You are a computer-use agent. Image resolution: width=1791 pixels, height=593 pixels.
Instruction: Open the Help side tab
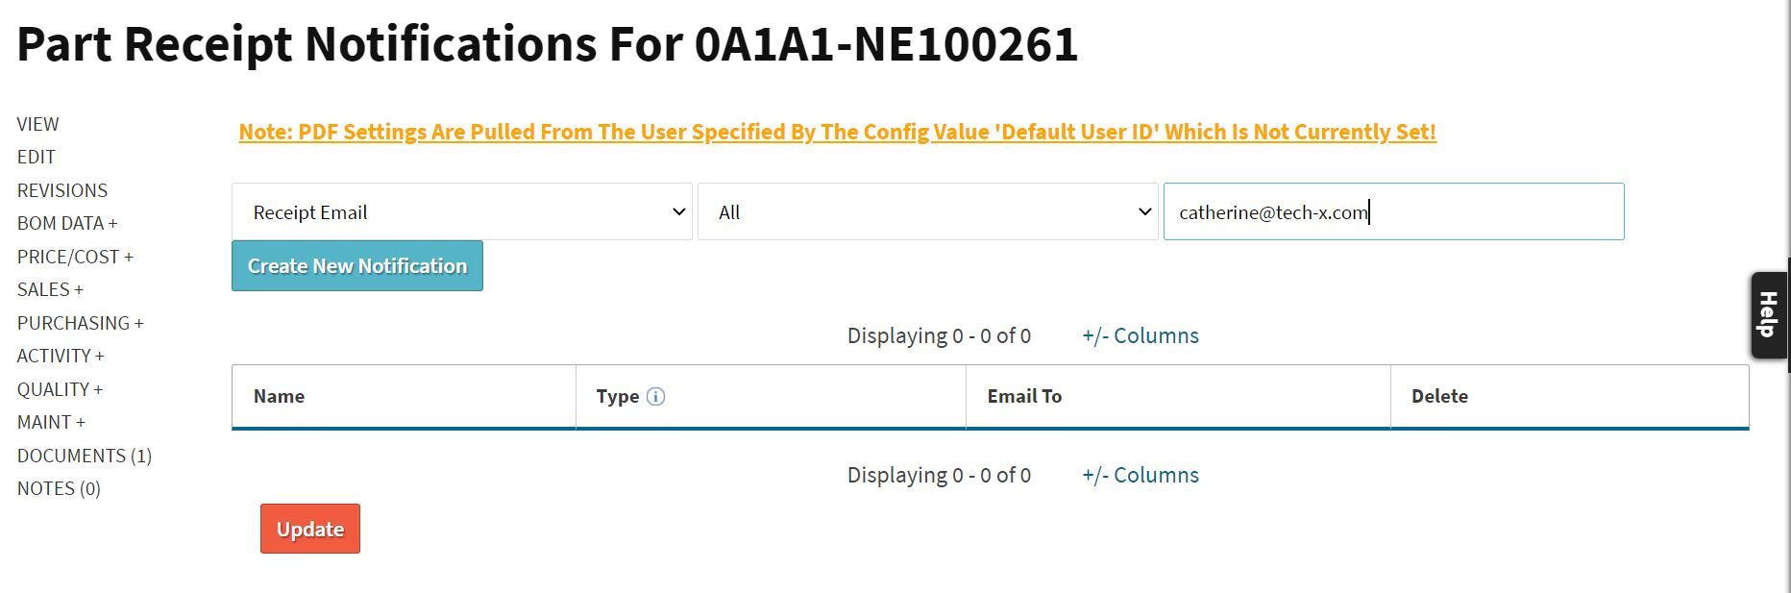pyautogui.click(x=1768, y=315)
